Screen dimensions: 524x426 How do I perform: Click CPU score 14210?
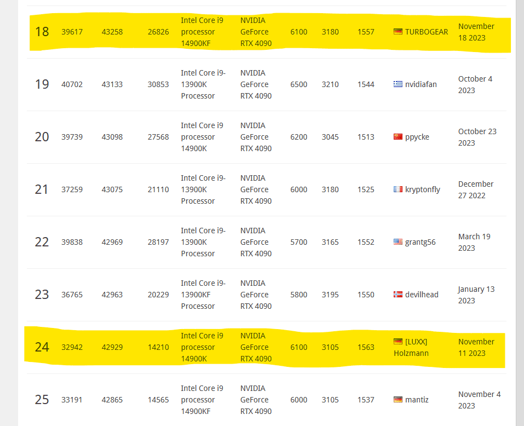click(158, 347)
